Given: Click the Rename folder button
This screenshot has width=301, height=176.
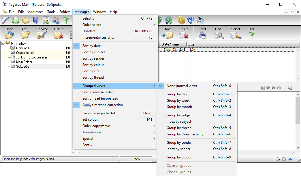Looking at the screenshot, I should [42, 33].
